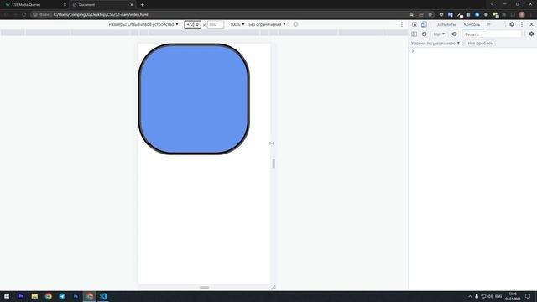Image resolution: width=537 pixels, height=302 pixels.
Task: Click the taskbar clock
Action: tap(513, 296)
